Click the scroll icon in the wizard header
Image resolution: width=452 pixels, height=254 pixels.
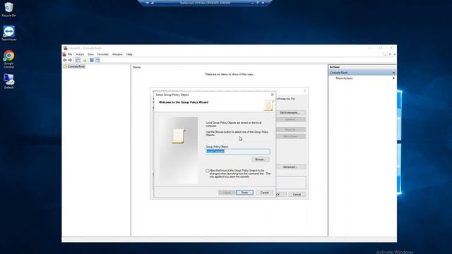pos(268,105)
